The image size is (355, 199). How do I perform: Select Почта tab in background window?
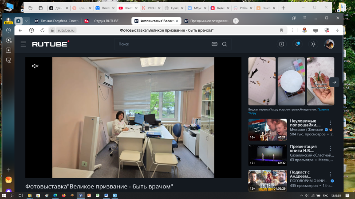point(105,8)
